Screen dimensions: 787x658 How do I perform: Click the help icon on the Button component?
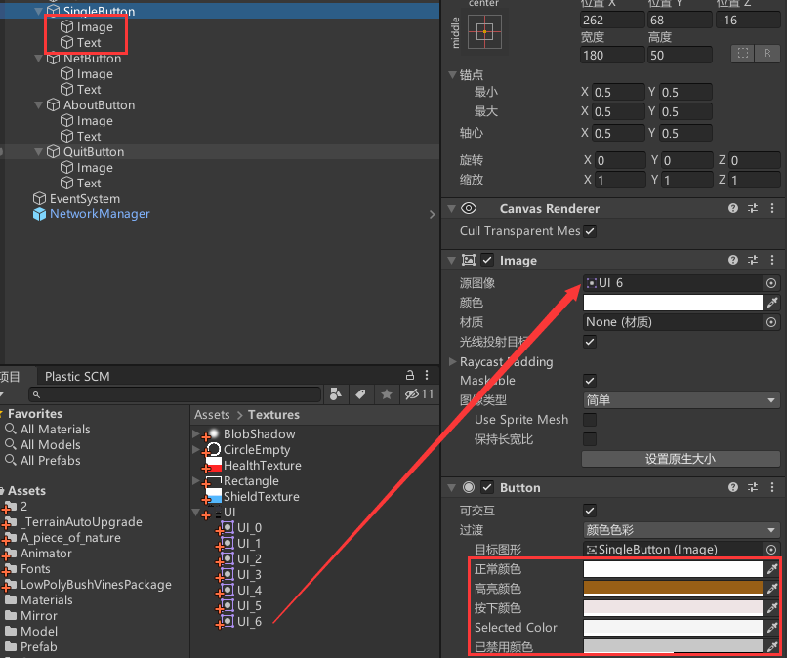[731, 487]
